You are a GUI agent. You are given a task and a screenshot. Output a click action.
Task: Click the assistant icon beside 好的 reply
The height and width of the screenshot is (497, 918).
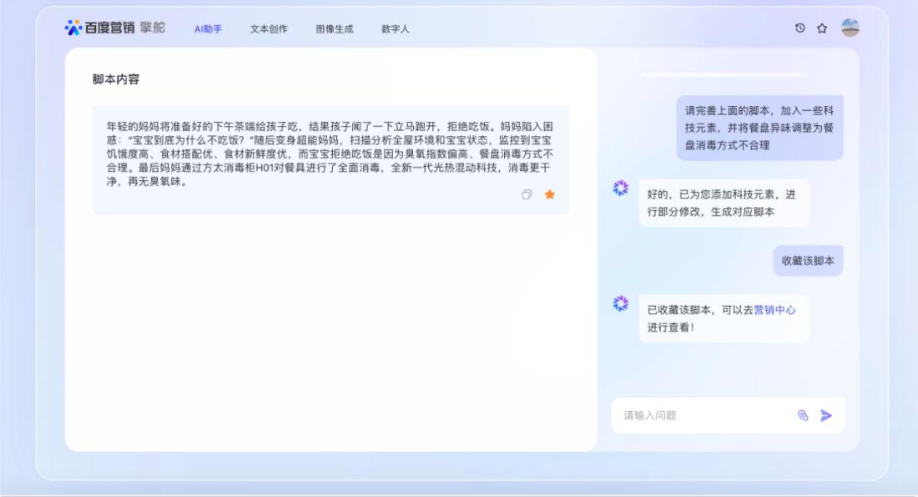pos(620,188)
